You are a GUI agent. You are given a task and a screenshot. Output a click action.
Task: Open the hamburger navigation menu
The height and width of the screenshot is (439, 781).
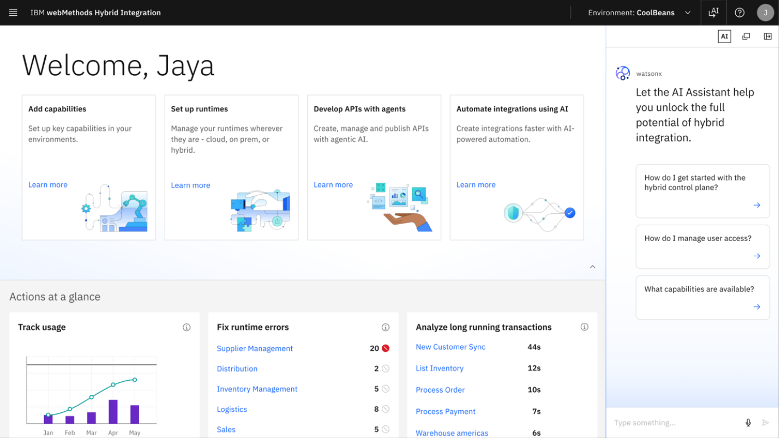tap(13, 13)
